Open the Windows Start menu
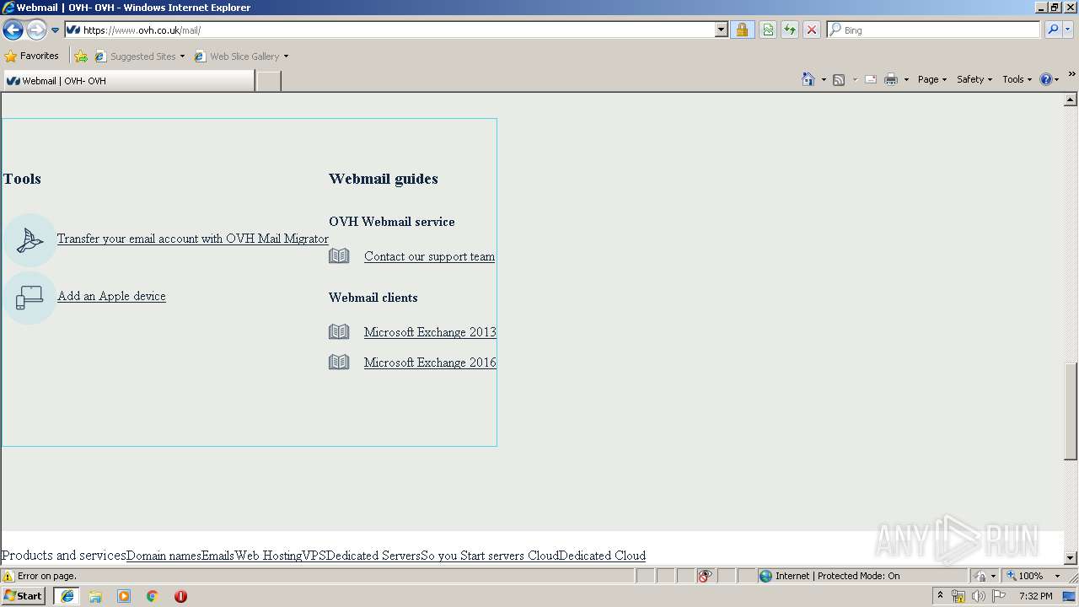The image size is (1079, 607). click(24, 595)
